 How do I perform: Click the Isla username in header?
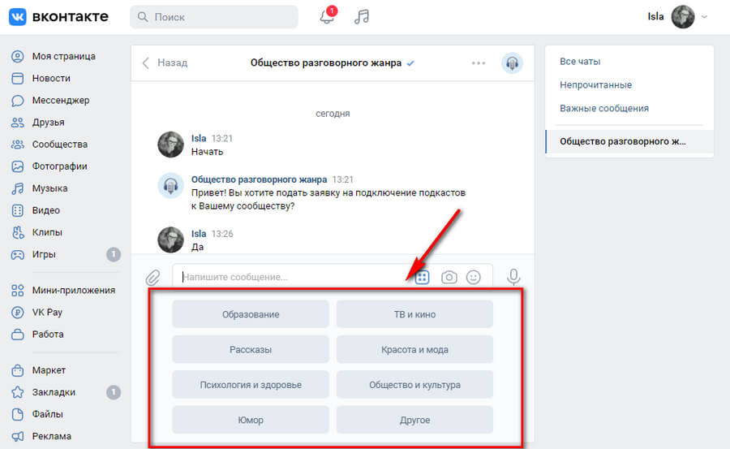pyautogui.click(x=655, y=17)
